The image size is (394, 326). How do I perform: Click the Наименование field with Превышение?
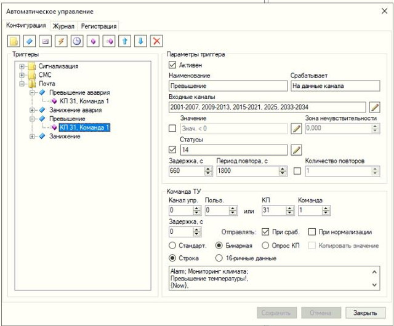coord(228,86)
